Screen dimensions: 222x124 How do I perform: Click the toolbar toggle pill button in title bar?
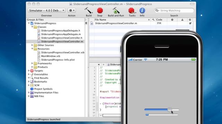192,4
